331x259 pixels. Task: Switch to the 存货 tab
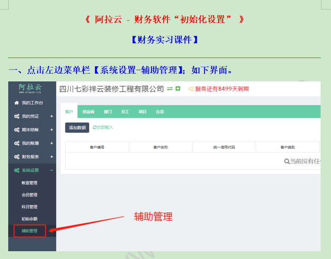coord(160,112)
